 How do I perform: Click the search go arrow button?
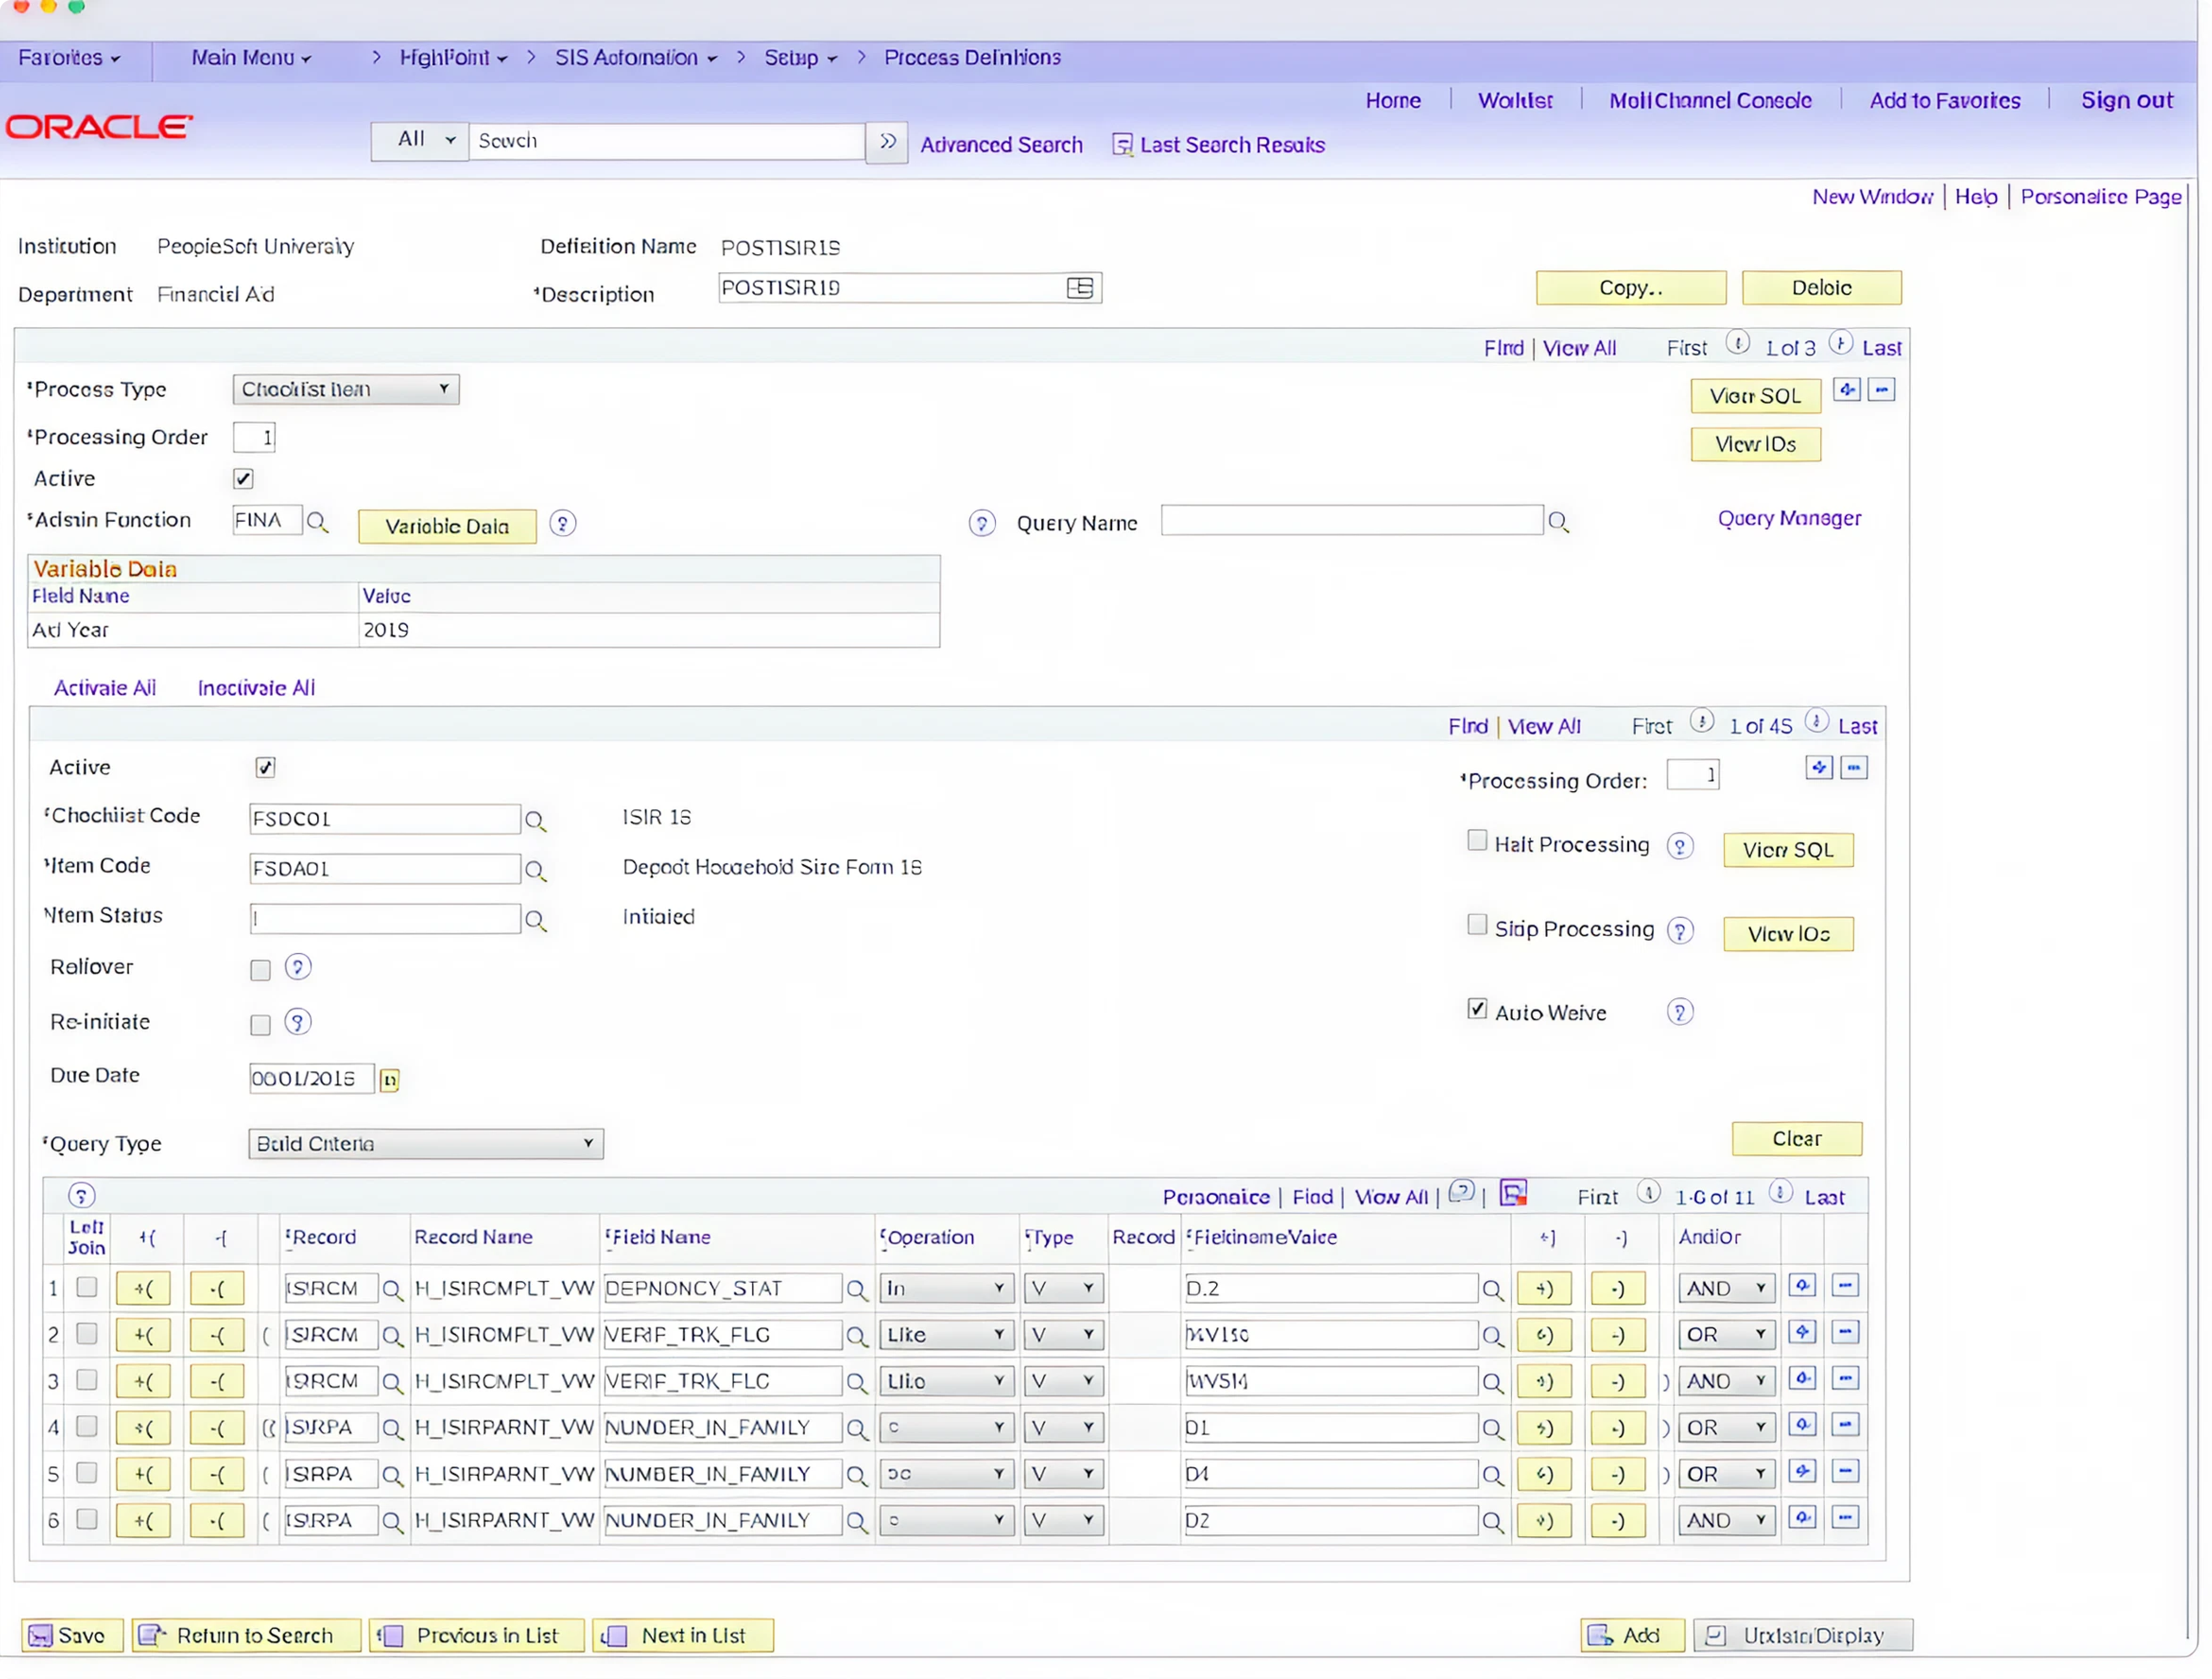pos(887,142)
